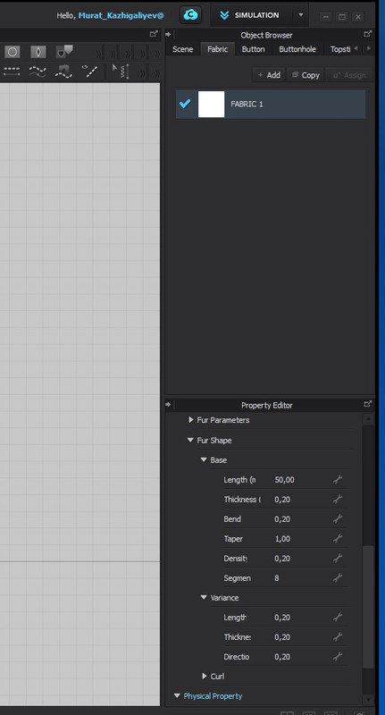The width and height of the screenshot is (385, 715).
Task: Open the CLO cloud connect icon
Action: click(190, 15)
